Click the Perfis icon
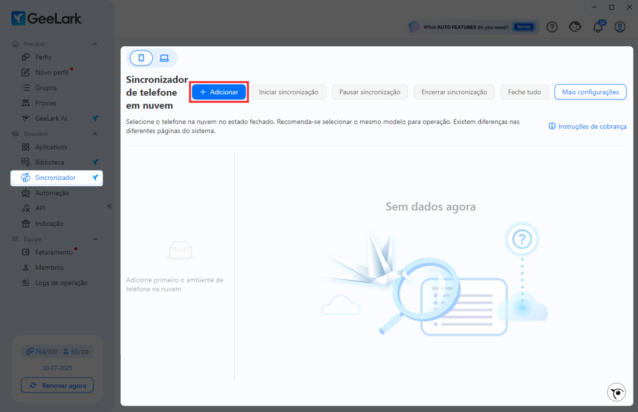The width and height of the screenshot is (638, 412). [26, 57]
